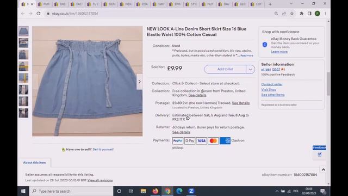
Task: Open the notifications center icon
Action: pos(323,191)
